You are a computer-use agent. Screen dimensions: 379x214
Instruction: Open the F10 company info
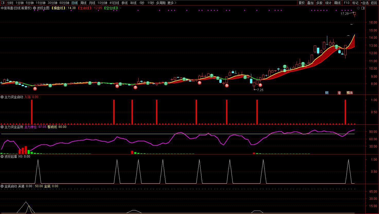[347, 3]
